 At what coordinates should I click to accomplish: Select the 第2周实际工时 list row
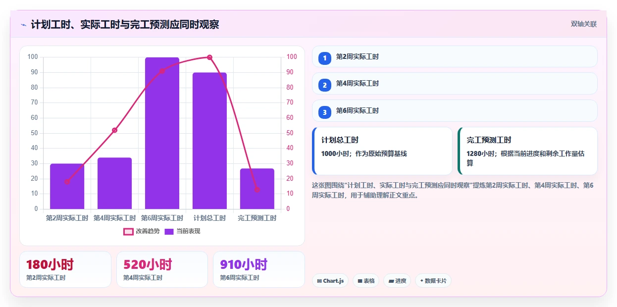point(455,56)
